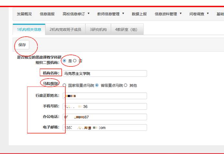Open the 发展概况 menu item
Viewport: 224px width, 154px height.
tap(24, 14)
